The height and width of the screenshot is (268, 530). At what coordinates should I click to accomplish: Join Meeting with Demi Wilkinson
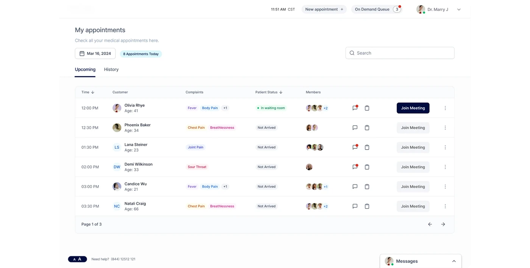413,167
